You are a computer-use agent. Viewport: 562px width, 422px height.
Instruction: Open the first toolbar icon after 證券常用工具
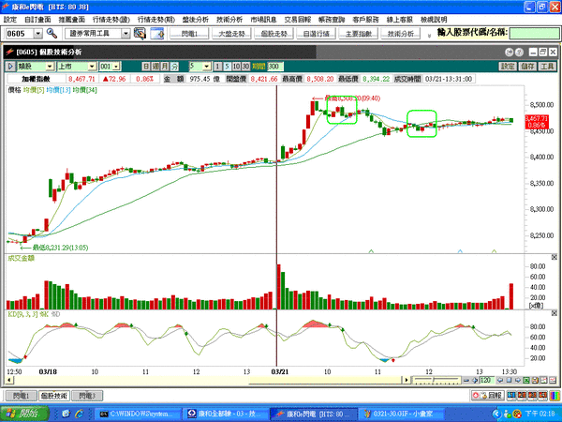click(140, 34)
